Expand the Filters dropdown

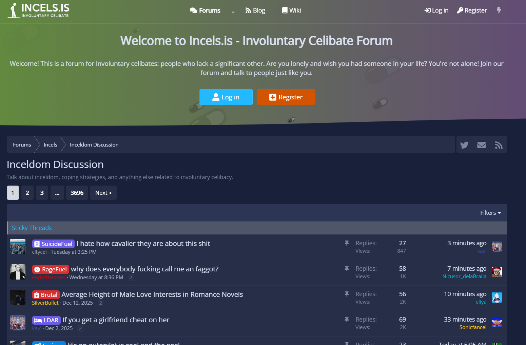coord(490,213)
